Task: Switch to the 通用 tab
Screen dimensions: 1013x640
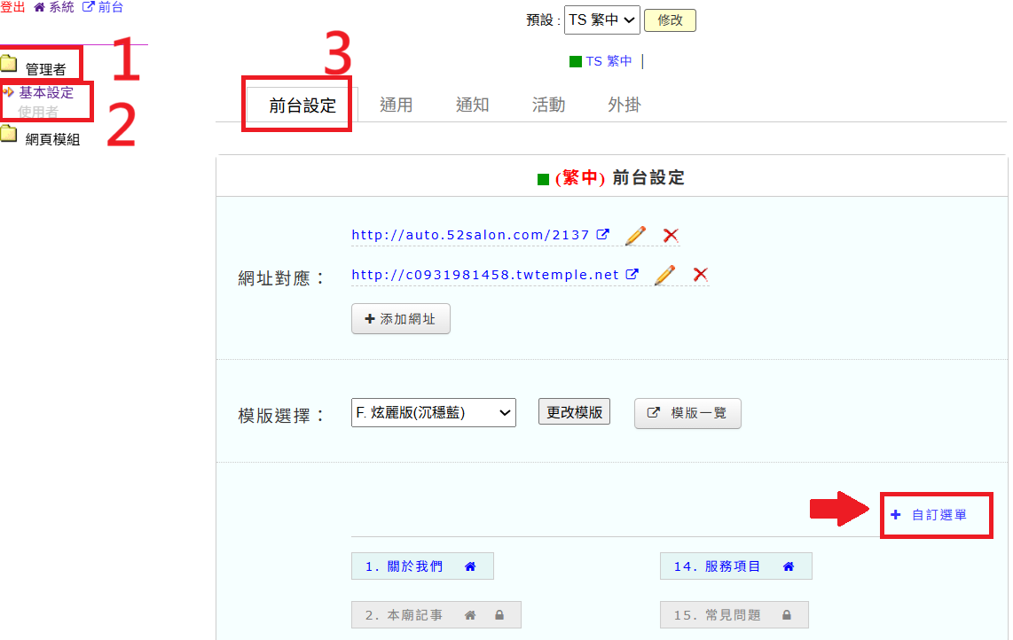Action: (x=396, y=105)
